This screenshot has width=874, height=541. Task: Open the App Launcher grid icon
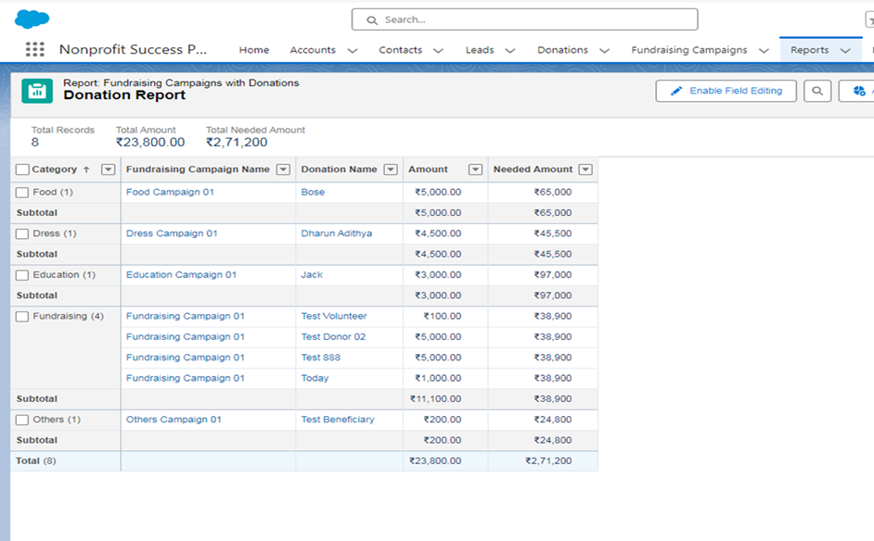tap(34, 49)
